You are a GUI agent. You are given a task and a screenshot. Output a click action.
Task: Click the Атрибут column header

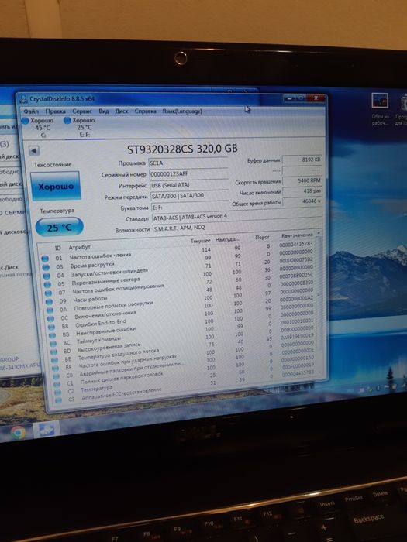tap(80, 247)
